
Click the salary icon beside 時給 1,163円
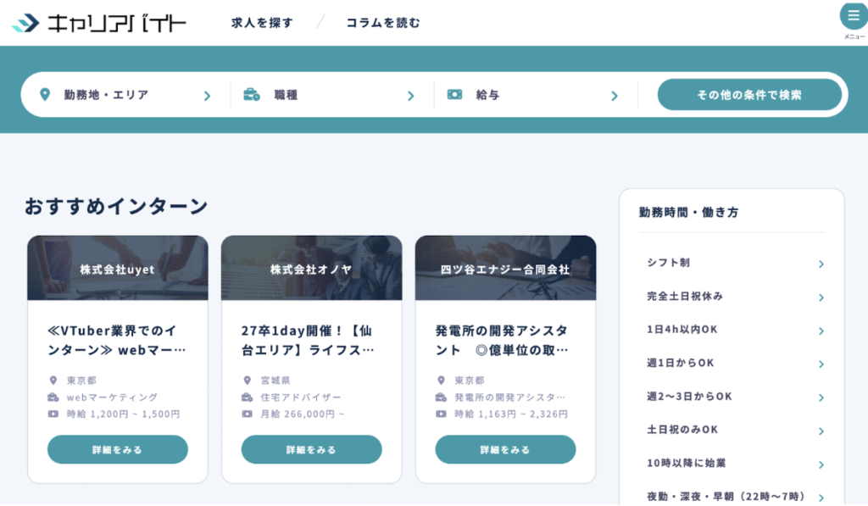441,414
